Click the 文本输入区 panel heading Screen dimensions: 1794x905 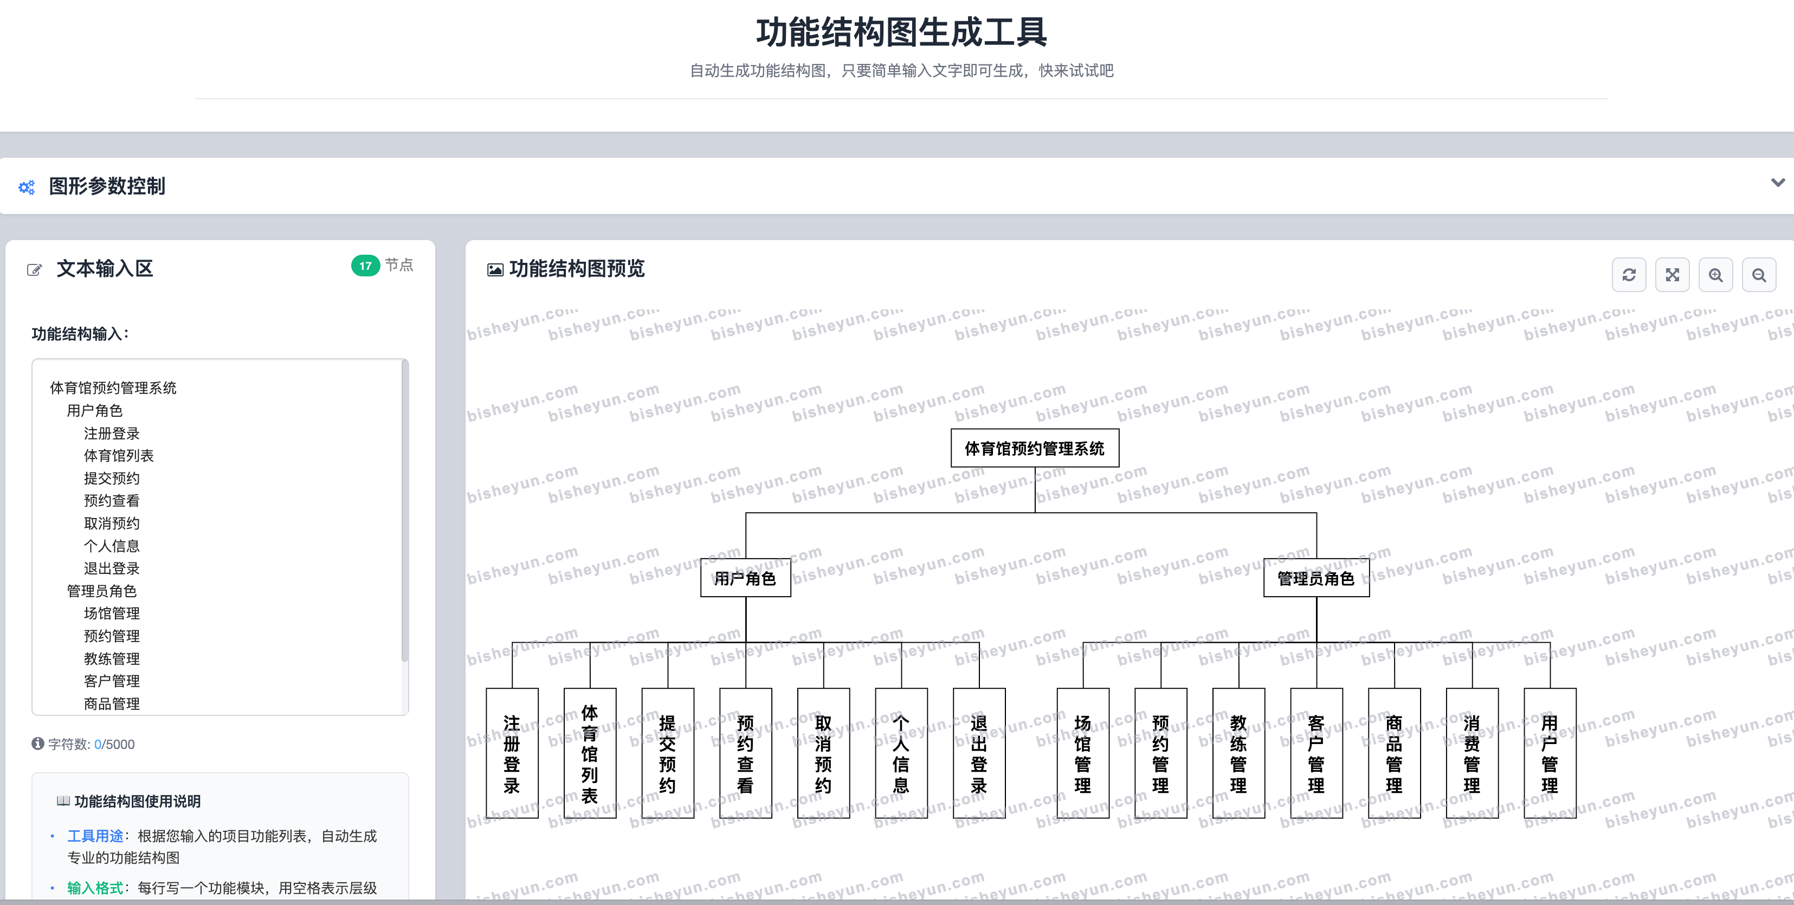(x=105, y=269)
